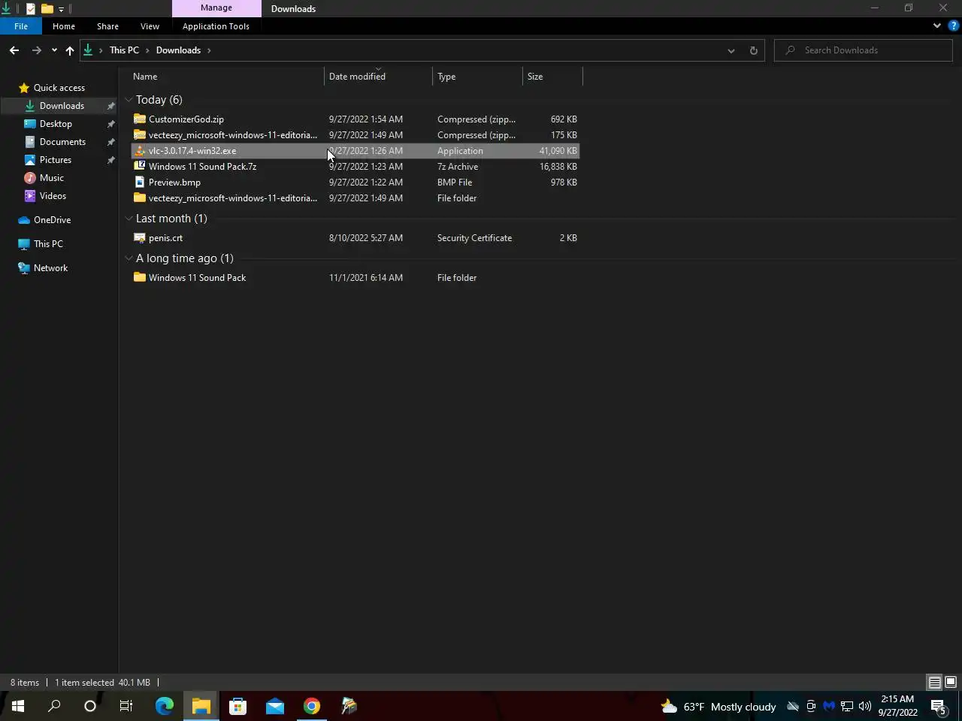Select the Preview.bmp file
Viewport: 962px width, 721px height.
pyautogui.click(x=355, y=183)
